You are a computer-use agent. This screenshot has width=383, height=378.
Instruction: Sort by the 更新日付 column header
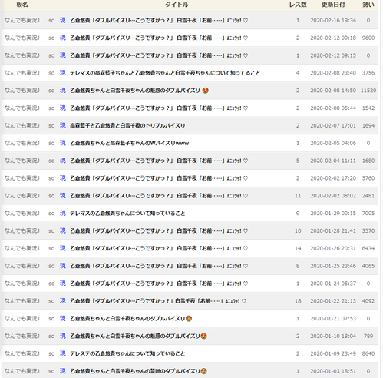point(333,5)
